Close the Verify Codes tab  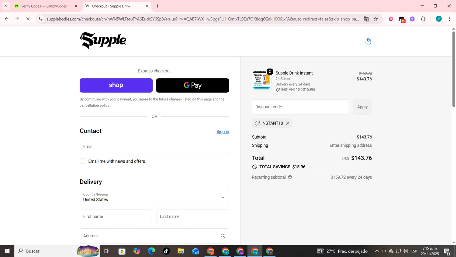click(76, 6)
